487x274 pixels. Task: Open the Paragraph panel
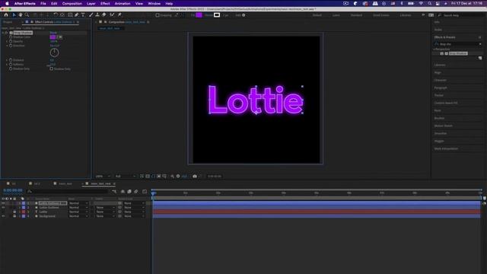(x=441, y=88)
